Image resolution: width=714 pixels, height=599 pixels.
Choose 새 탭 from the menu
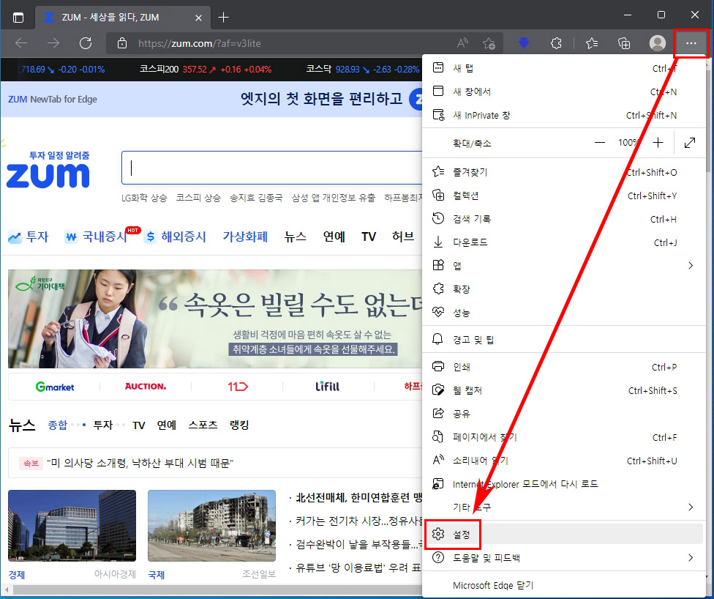[564, 68]
